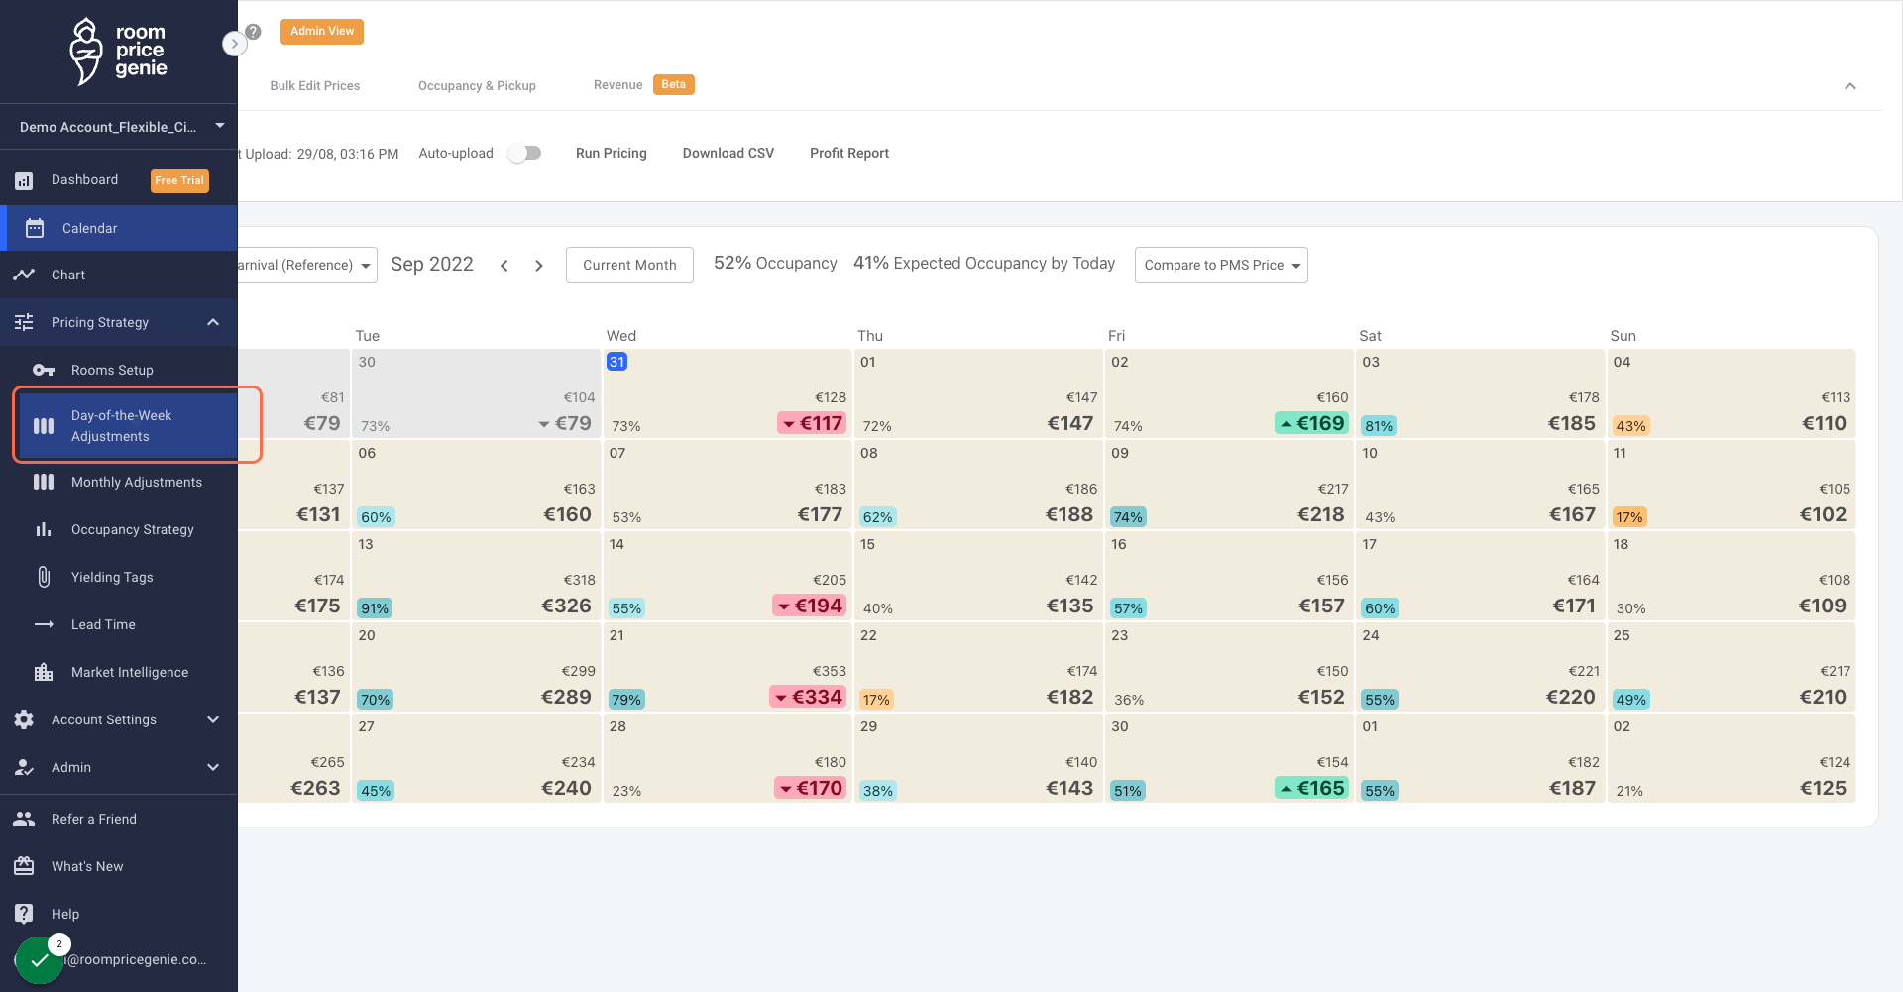This screenshot has width=1903, height=992.
Task: Click the Lead Time arrow icon
Action: pyautogui.click(x=44, y=624)
